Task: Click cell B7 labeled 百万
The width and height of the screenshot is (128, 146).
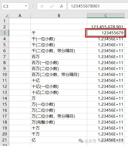Action: coord(59,57)
